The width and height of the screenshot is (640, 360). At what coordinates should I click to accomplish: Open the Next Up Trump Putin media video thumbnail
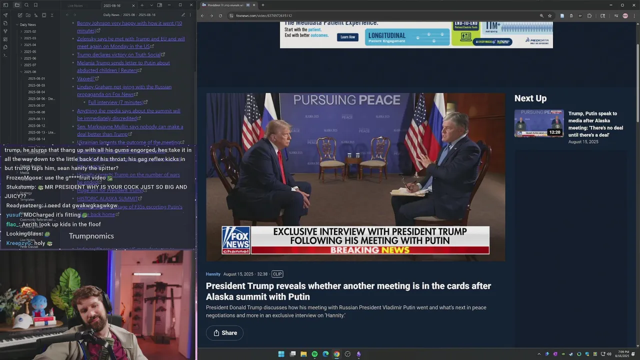pos(539,123)
